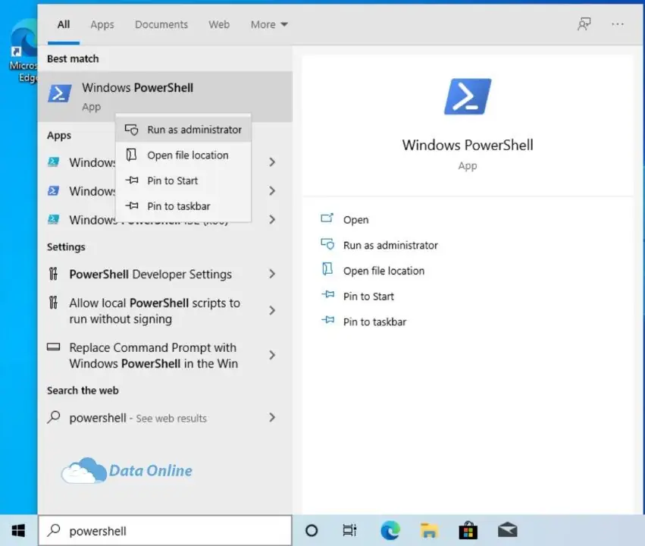Click file location icon in context menu
The image size is (645, 546).
131,155
